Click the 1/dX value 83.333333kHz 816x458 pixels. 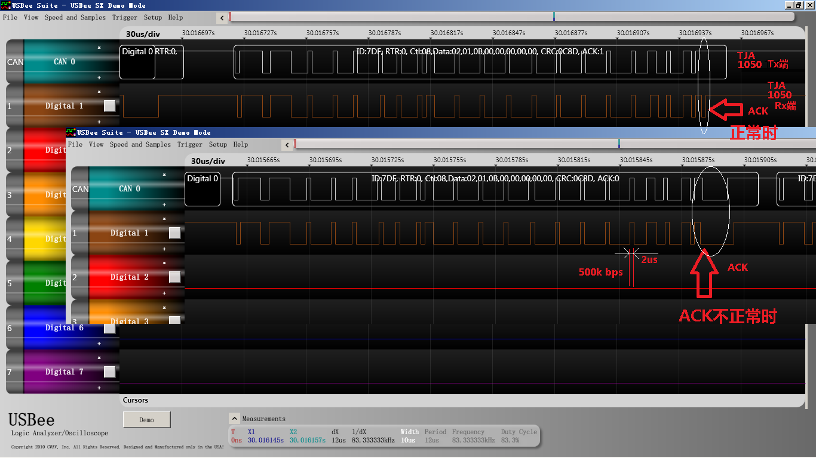click(x=373, y=440)
